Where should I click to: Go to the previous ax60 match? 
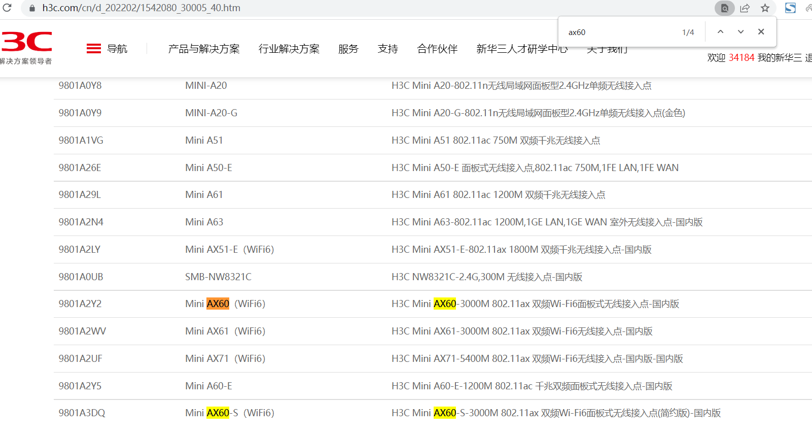click(x=720, y=31)
